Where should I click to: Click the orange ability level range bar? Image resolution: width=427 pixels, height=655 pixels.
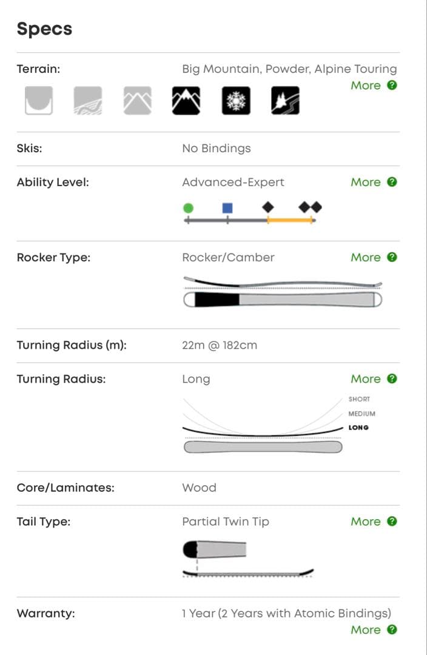(291, 220)
